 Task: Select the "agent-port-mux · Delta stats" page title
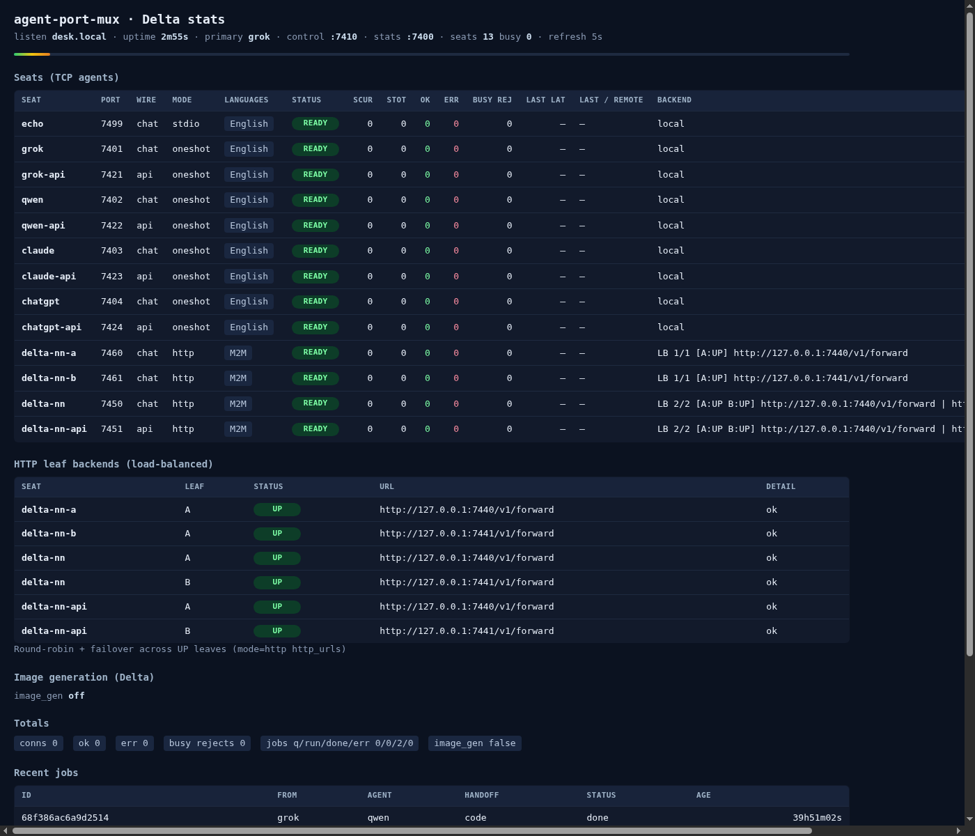[119, 20]
